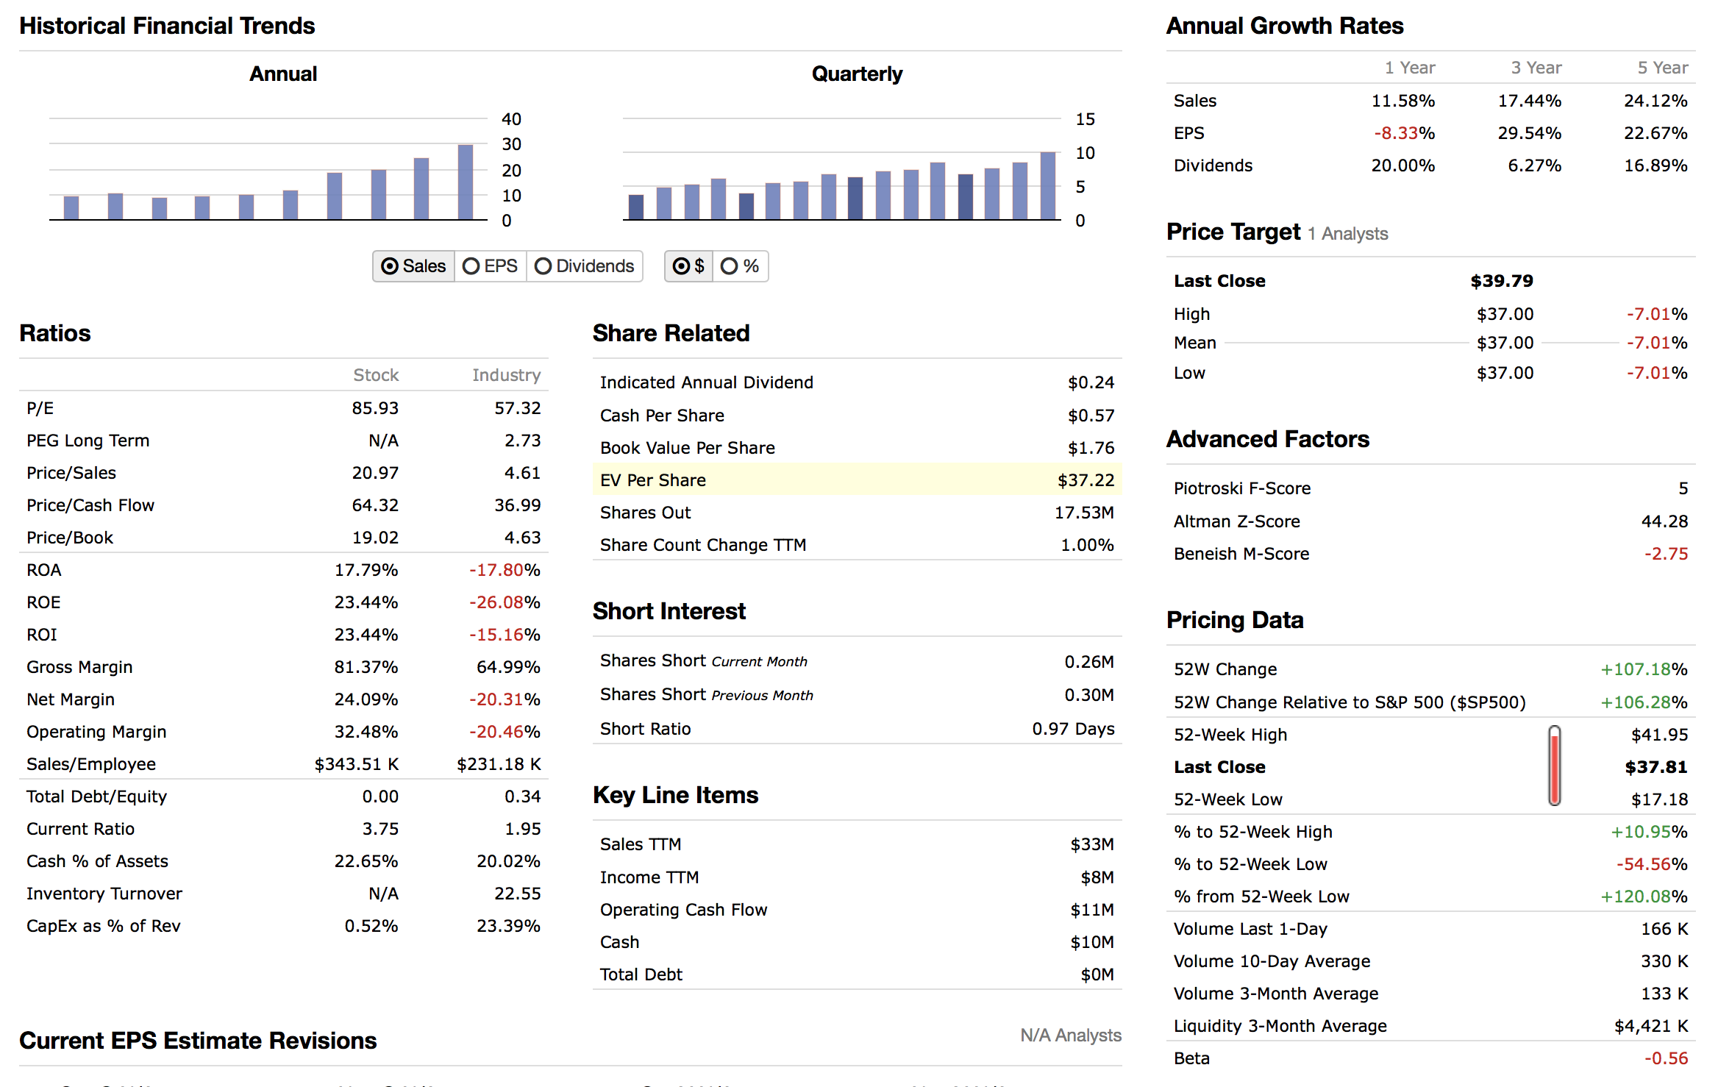Click the Beneish M-Score label
This screenshot has height=1087, width=1718.
click(1241, 554)
